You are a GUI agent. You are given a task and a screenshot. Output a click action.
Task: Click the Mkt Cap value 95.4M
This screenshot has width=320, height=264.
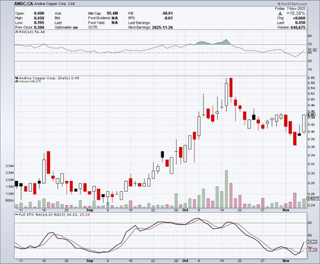coord(112,13)
